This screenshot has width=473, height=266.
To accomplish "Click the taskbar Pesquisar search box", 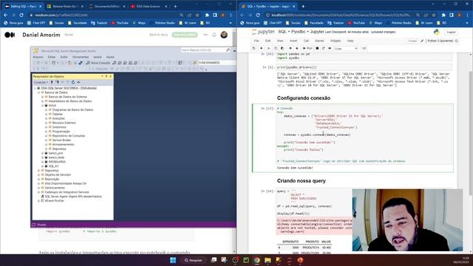I will pos(194,260).
